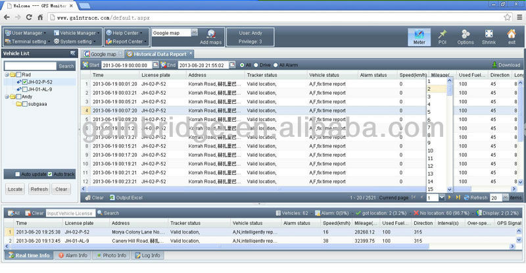Click Search next to vehicle license input

(x=108, y=213)
